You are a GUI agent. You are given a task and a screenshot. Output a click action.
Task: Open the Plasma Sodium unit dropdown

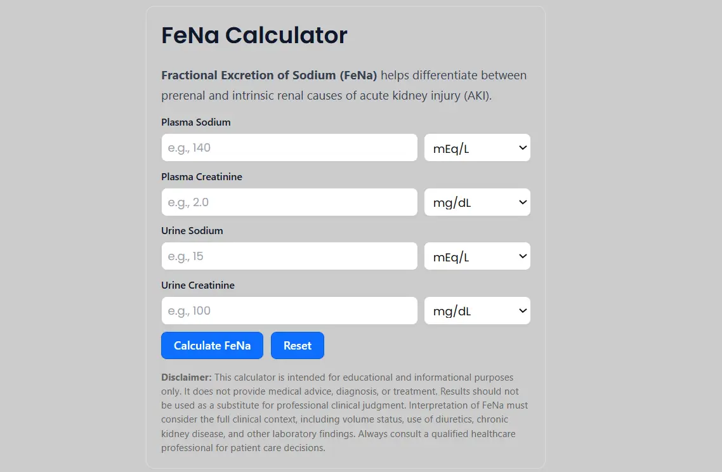(477, 147)
